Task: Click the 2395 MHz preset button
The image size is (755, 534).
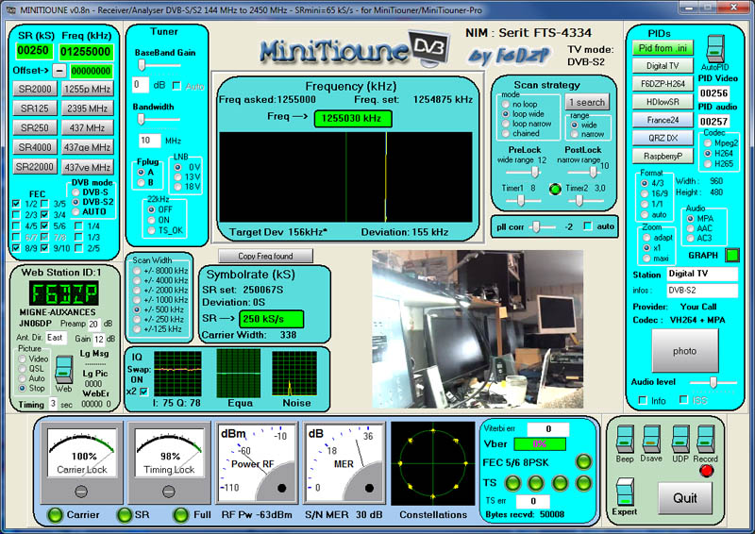Action: coord(87,108)
